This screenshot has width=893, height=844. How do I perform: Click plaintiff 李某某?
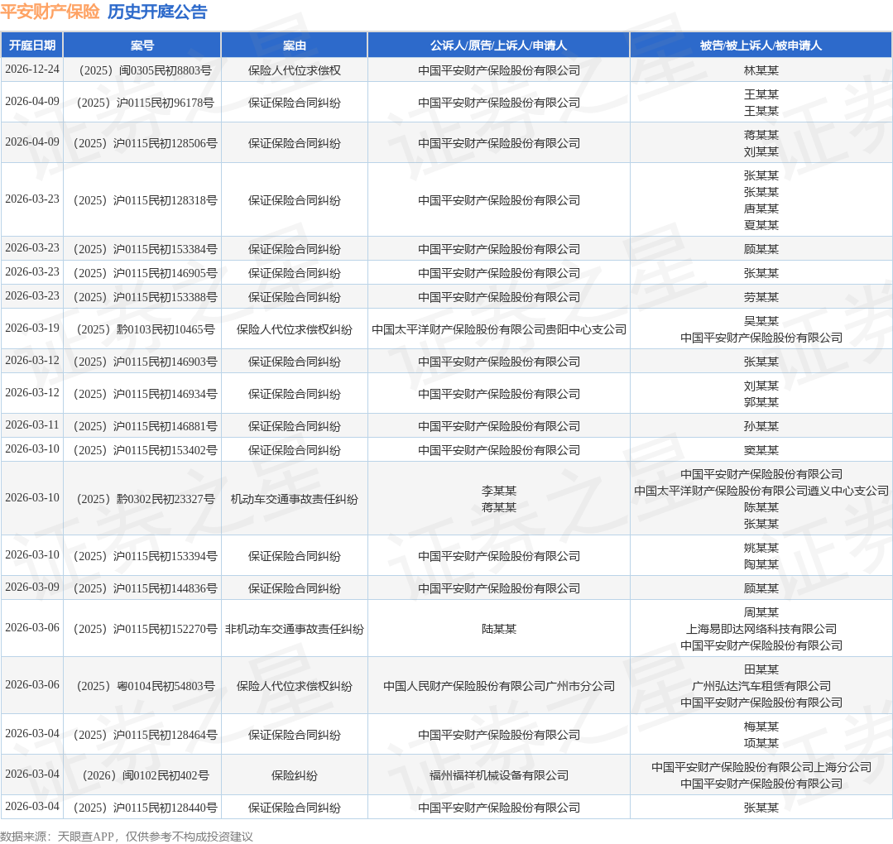click(499, 491)
